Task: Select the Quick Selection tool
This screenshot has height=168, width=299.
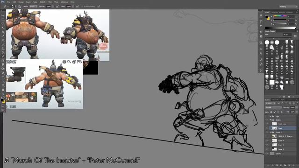Action: click(x=3, y=28)
